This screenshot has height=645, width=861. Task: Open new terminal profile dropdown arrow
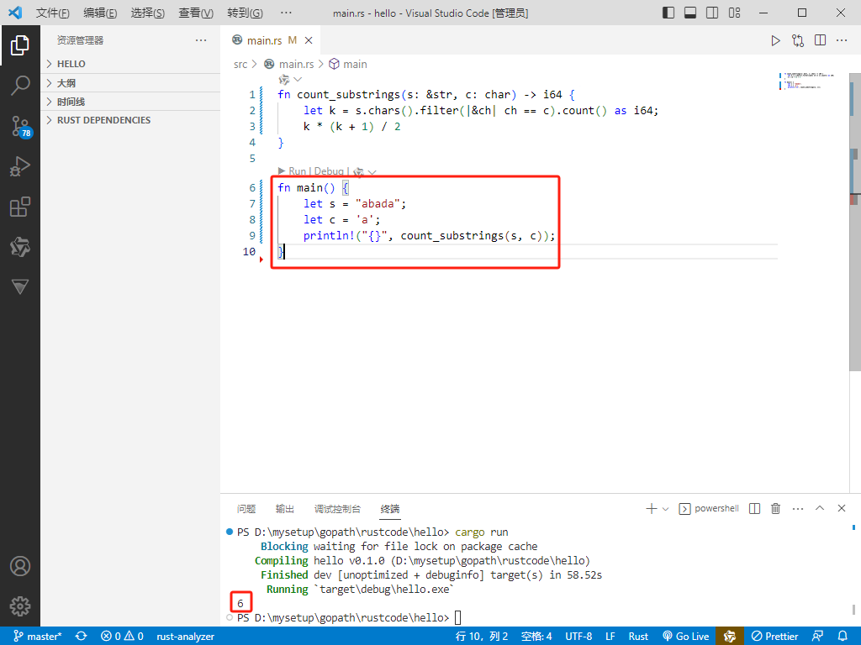666,509
